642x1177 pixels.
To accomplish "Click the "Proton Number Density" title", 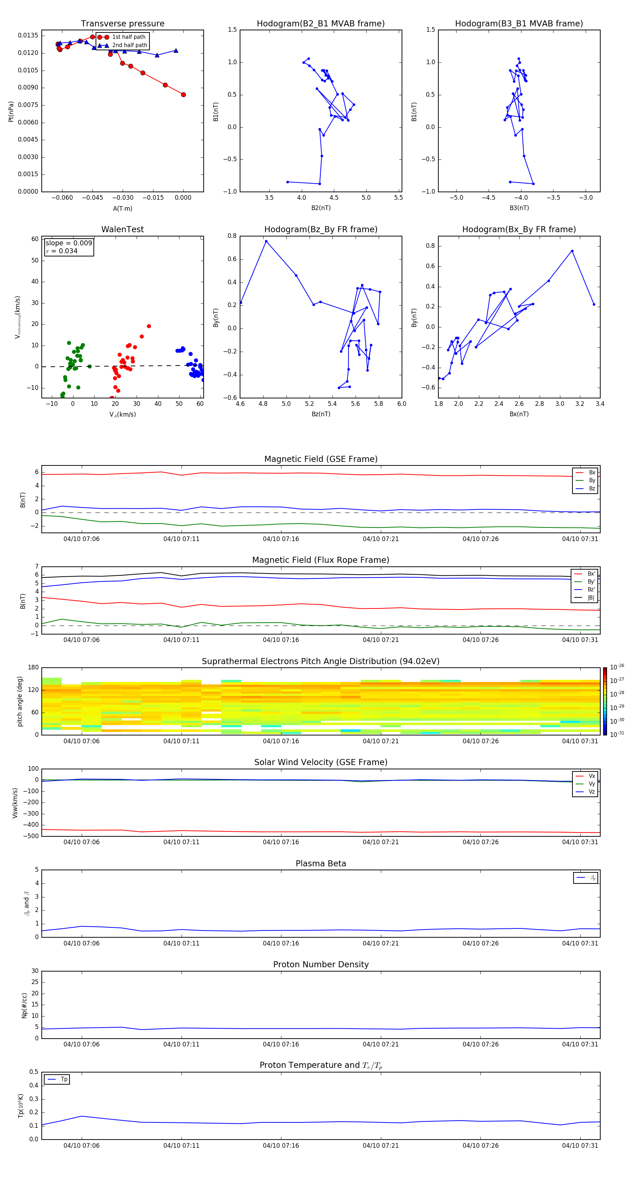I will [x=321, y=964].
